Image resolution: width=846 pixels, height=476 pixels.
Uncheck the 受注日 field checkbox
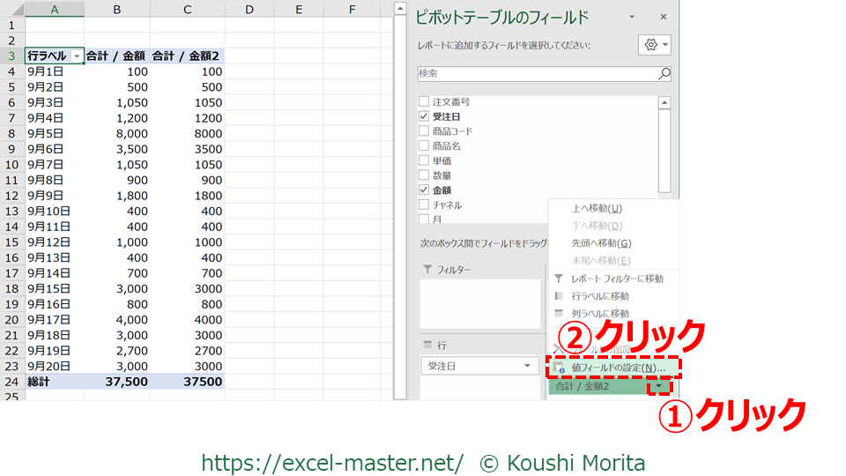tap(425, 116)
